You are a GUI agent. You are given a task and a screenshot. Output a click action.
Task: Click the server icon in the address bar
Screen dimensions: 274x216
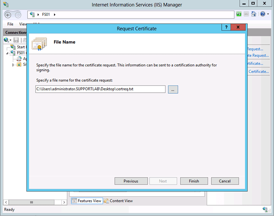point(32,15)
